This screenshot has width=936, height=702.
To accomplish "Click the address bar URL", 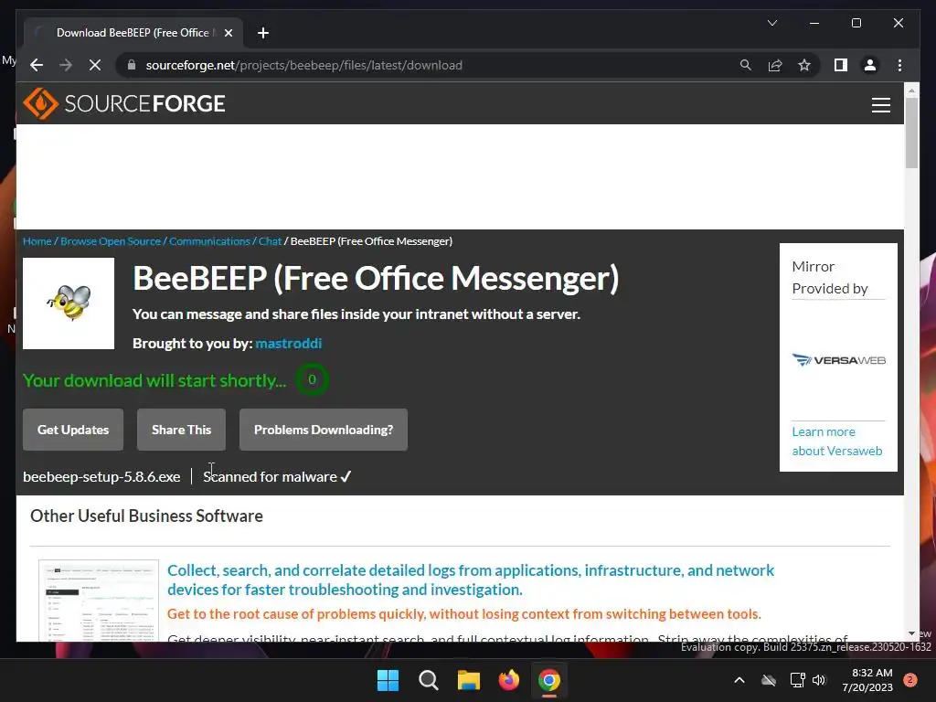I will tap(303, 65).
